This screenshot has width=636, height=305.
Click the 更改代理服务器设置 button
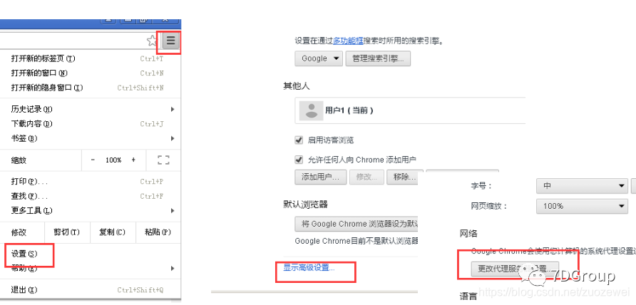515,269
